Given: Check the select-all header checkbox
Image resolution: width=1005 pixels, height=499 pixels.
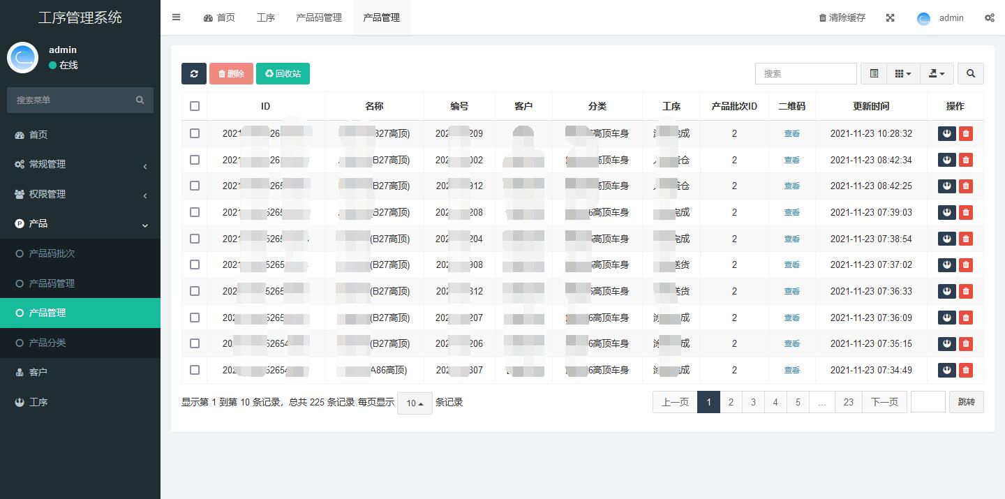Looking at the screenshot, I should (195, 106).
